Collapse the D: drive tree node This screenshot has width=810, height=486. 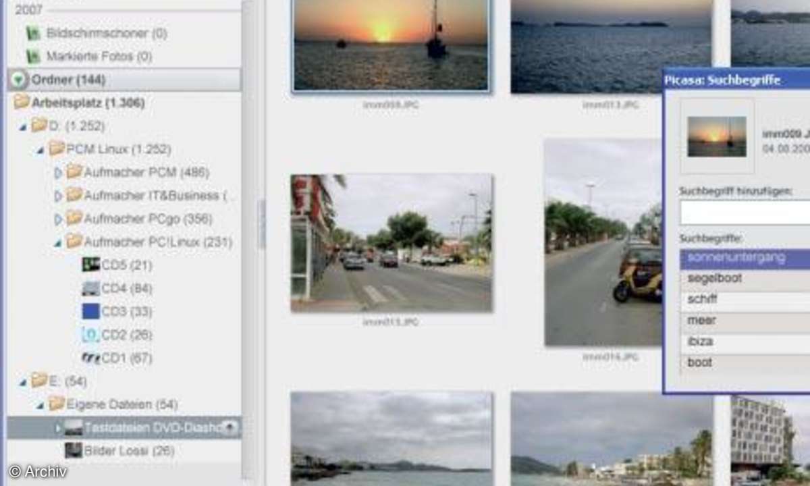pos(23,126)
